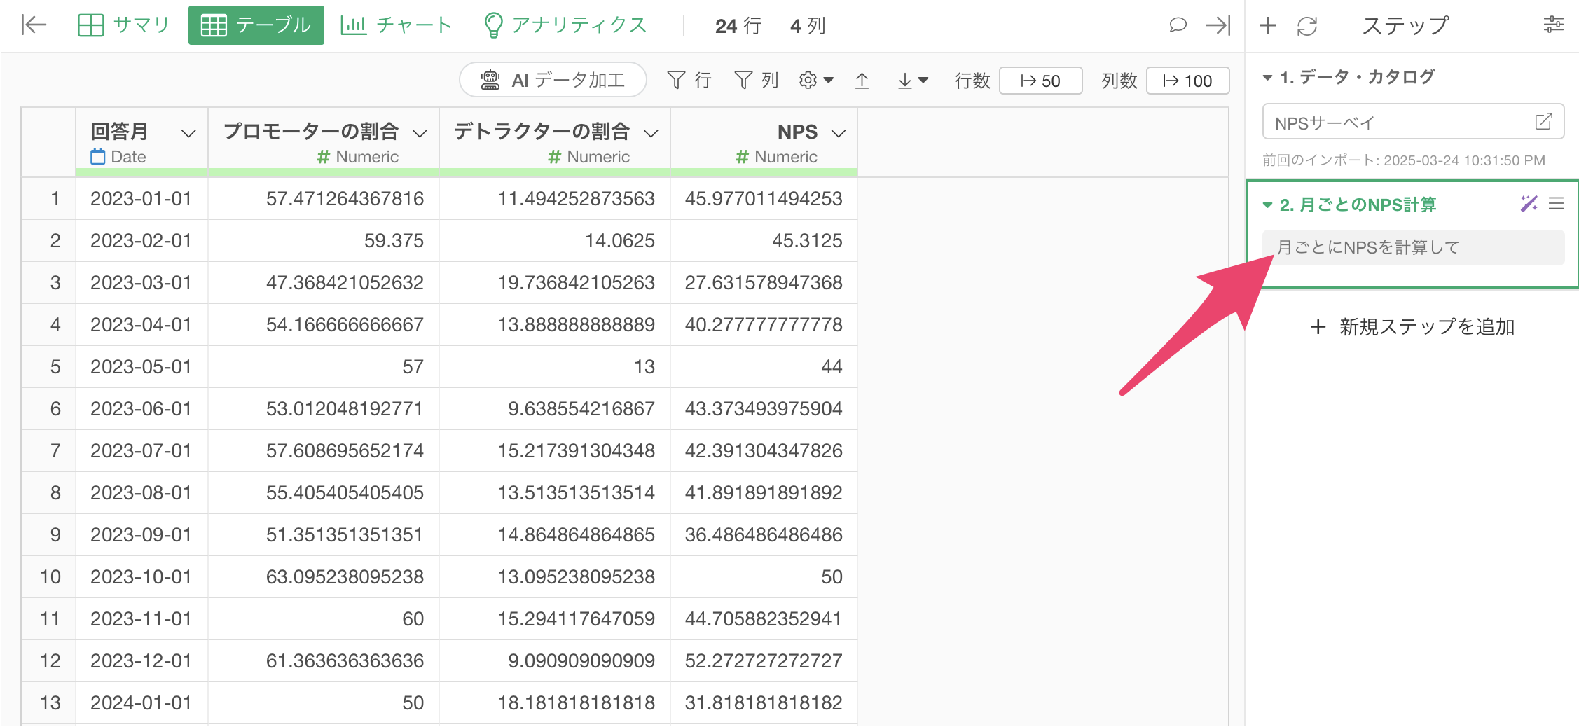
Task: Open the comment speech bubble icon
Action: [x=1178, y=25]
